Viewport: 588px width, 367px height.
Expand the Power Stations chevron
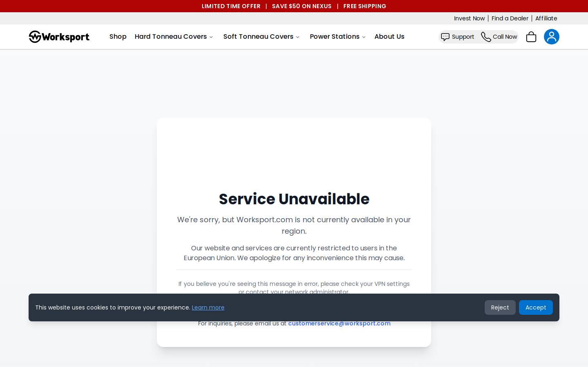click(364, 37)
